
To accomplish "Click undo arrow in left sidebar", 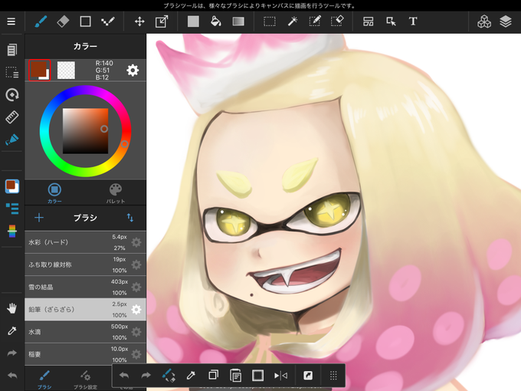I will [x=12, y=376].
